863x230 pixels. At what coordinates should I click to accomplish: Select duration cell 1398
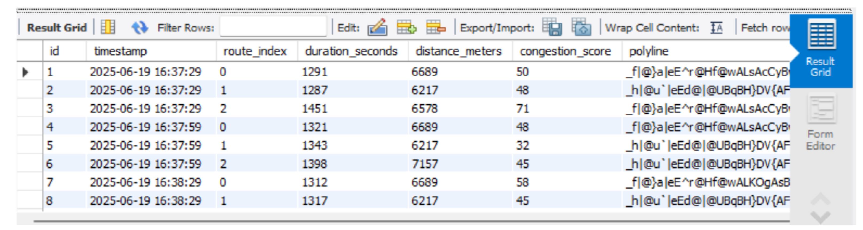353,164
